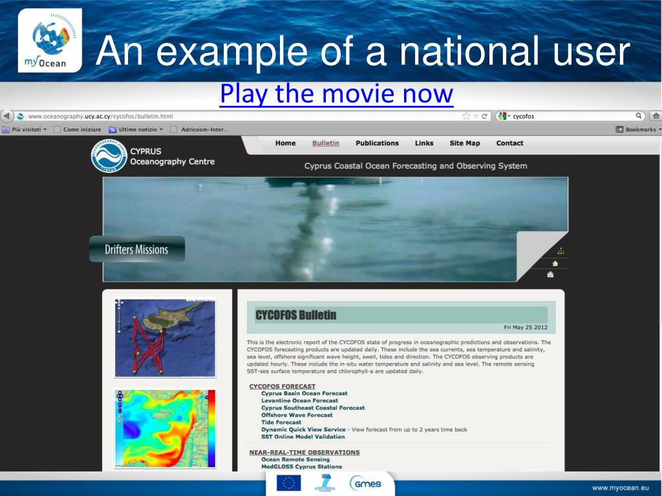Screen dimensions: 662x496
Task: Click the Cyprus Oceanography Centre logo
Action: pos(109,156)
